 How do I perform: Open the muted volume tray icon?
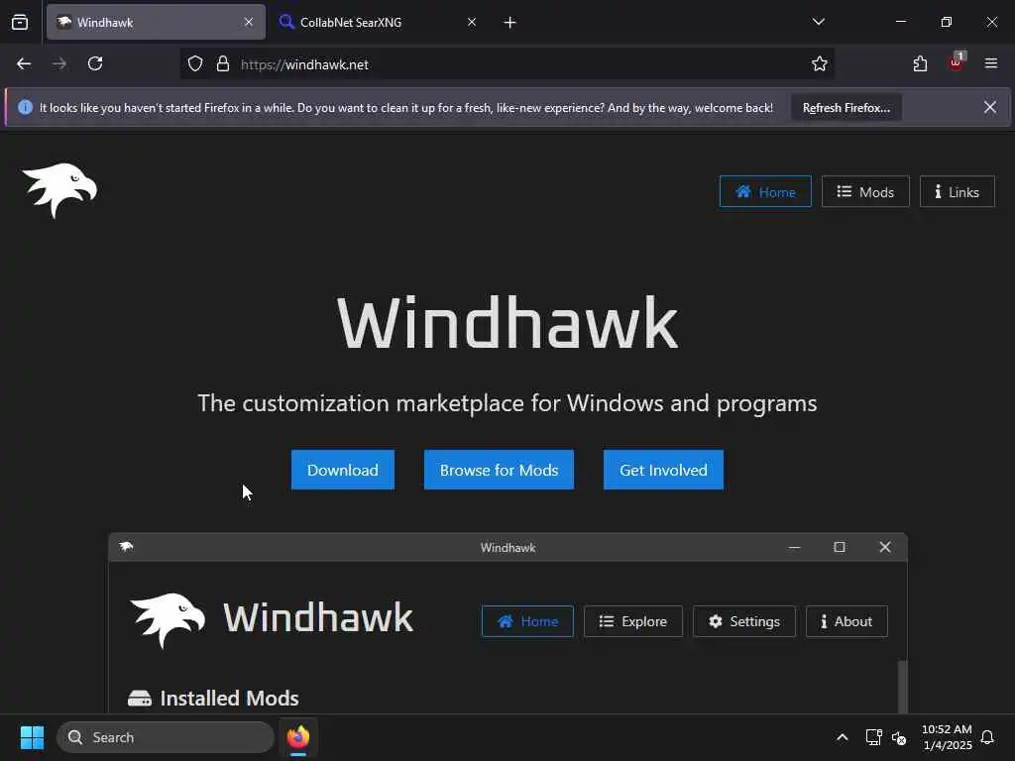(x=899, y=737)
